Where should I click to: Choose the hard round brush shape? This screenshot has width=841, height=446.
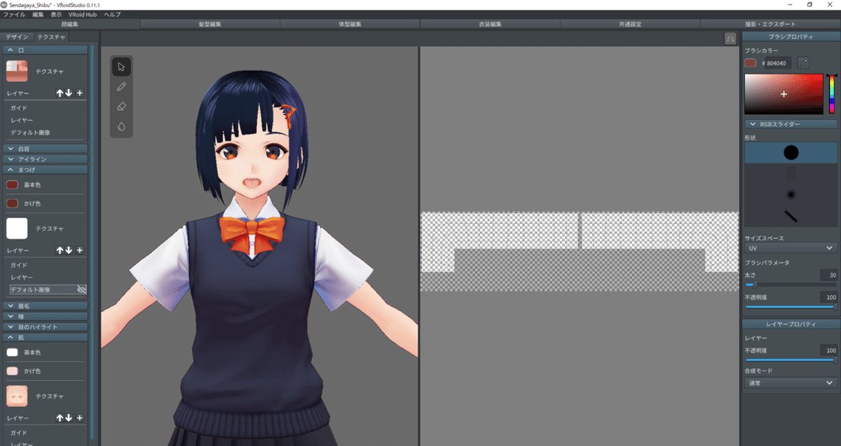point(791,153)
